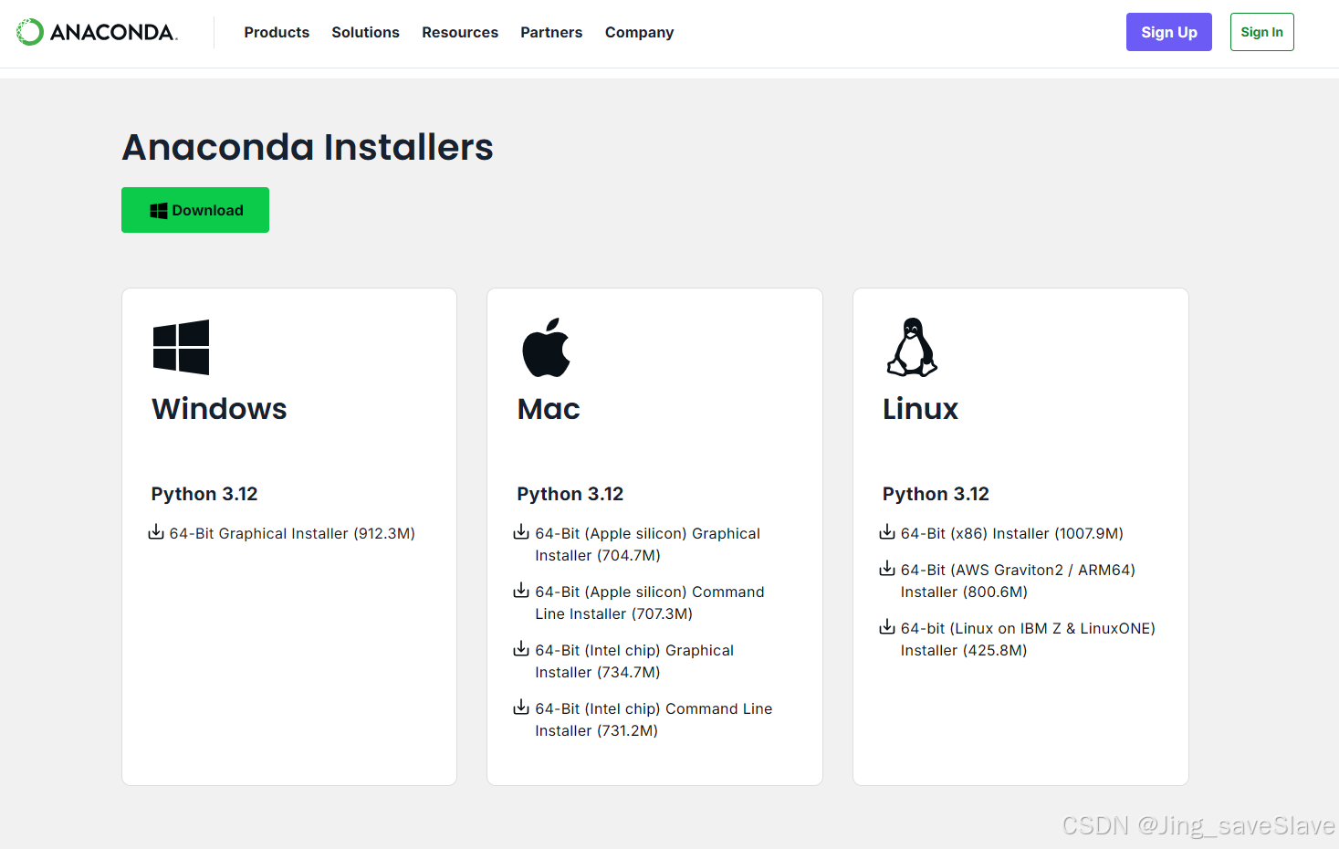
Task: Click the download icon beside Apple silicon Command Line Installer
Action: tap(521, 591)
